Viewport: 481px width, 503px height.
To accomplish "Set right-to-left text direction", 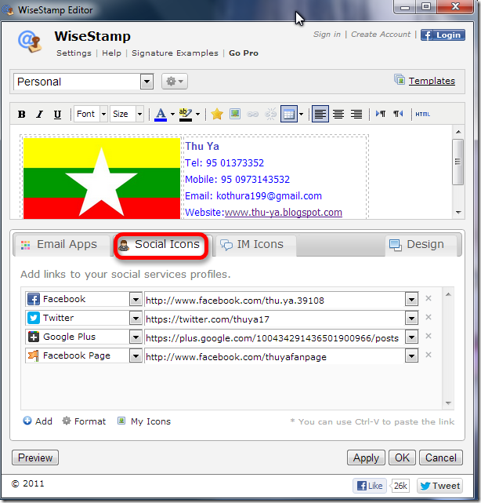I will point(398,114).
